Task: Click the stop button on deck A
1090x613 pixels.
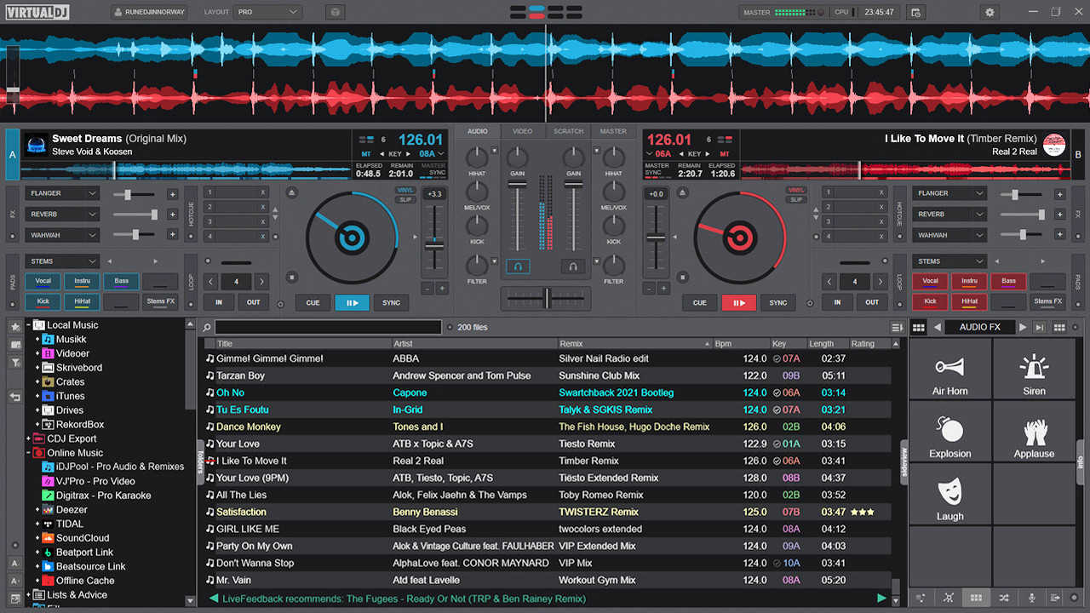Action: click(292, 278)
